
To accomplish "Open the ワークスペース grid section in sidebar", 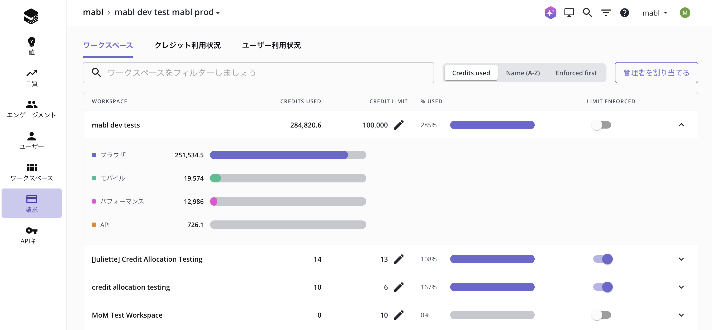I will click(31, 172).
